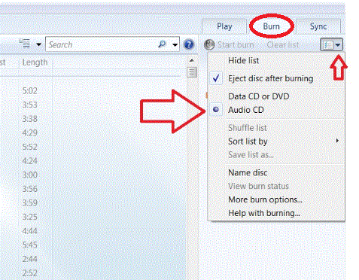Click the Help question mark icon
The image size is (359, 280).
tap(189, 44)
